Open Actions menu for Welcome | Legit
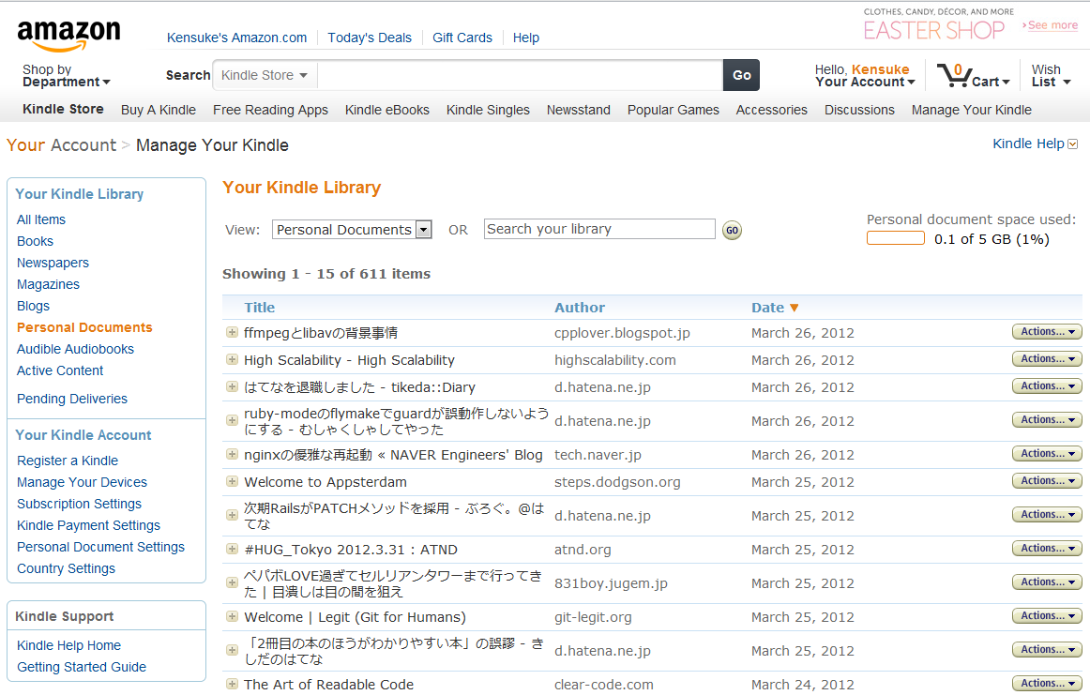Image resolution: width=1090 pixels, height=695 pixels. click(x=1048, y=616)
